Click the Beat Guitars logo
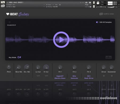The height and width of the screenshot is (104, 120). click(18, 14)
